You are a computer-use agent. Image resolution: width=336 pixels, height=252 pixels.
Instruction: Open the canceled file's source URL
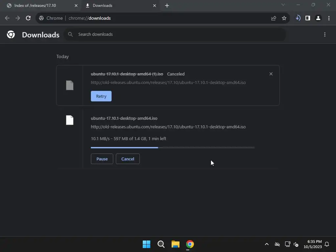[x=168, y=82]
